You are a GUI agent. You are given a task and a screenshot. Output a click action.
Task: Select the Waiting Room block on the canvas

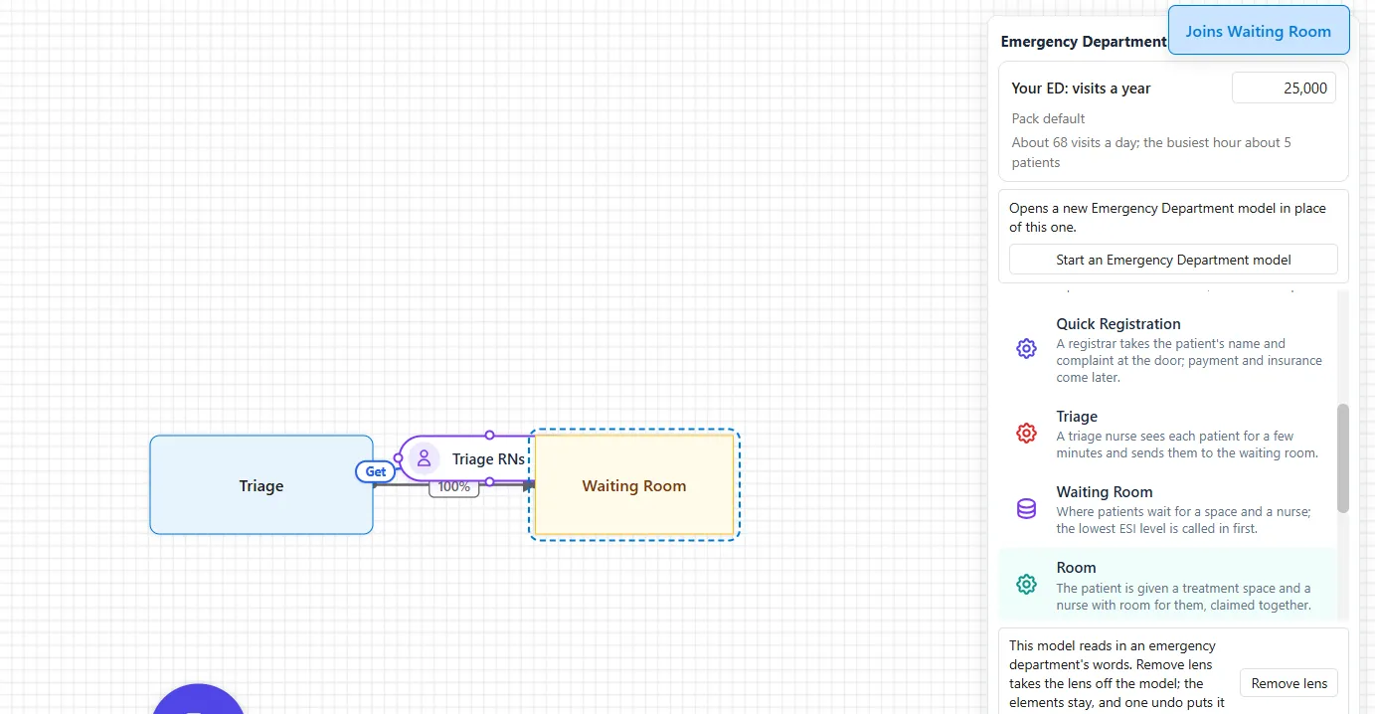click(634, 485)
